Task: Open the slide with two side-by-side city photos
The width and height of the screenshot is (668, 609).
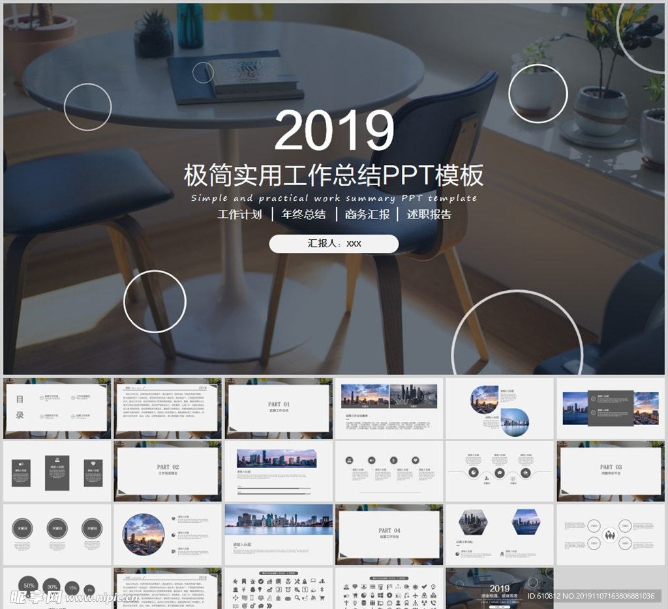Action: [389, 408]
